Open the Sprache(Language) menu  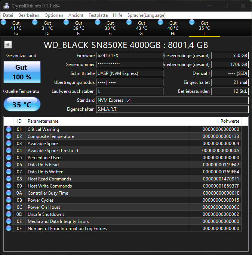coord(146,15)
